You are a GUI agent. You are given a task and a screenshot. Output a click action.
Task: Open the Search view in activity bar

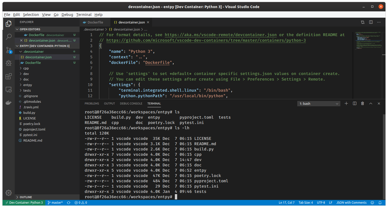pos(9,37)
